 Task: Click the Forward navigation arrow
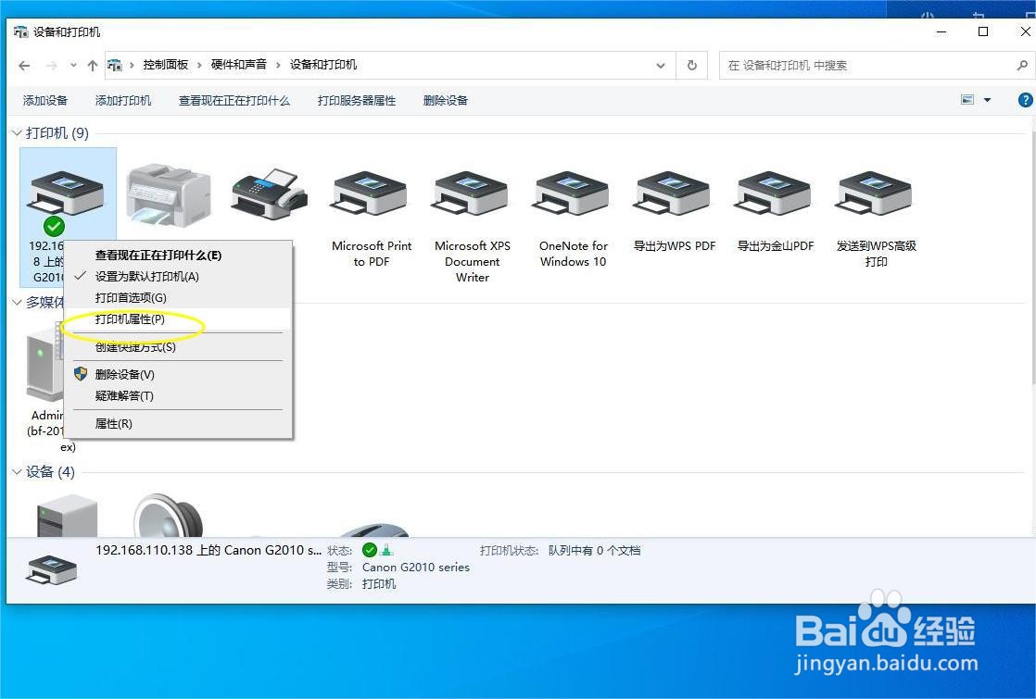(x=52, y=66)
